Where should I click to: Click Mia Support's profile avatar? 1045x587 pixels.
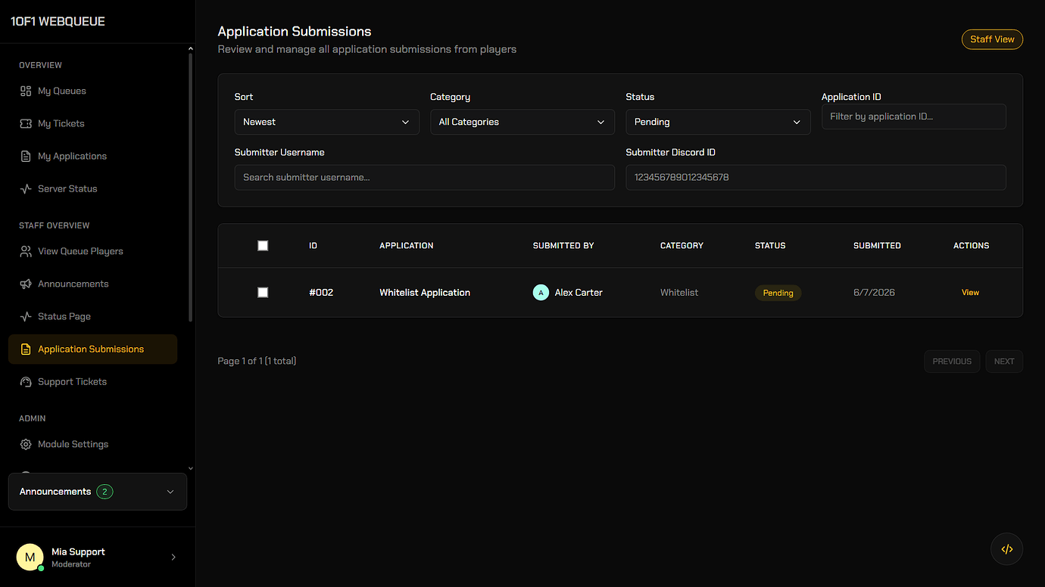point(30,557)
